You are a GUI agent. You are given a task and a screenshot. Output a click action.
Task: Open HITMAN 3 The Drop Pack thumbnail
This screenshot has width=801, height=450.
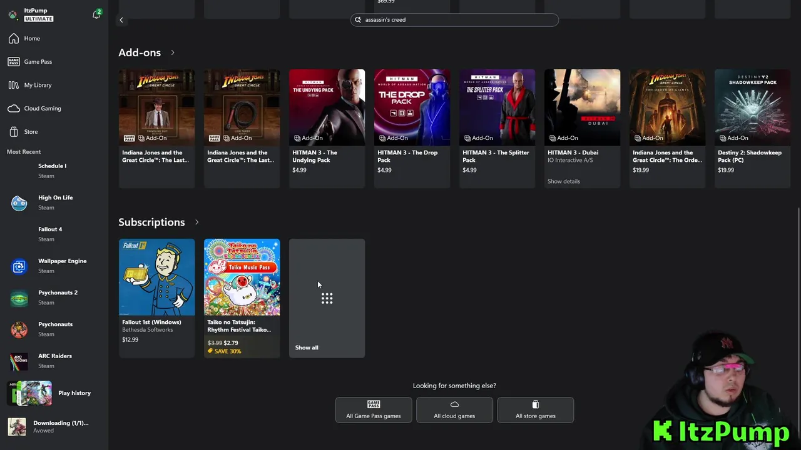[412, 107]
